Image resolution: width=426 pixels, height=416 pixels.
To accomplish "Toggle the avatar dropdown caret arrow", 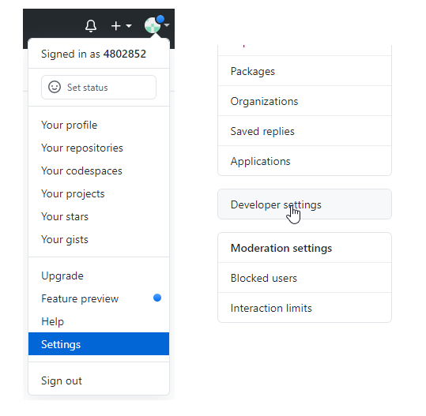I will (x=167, y=25).
